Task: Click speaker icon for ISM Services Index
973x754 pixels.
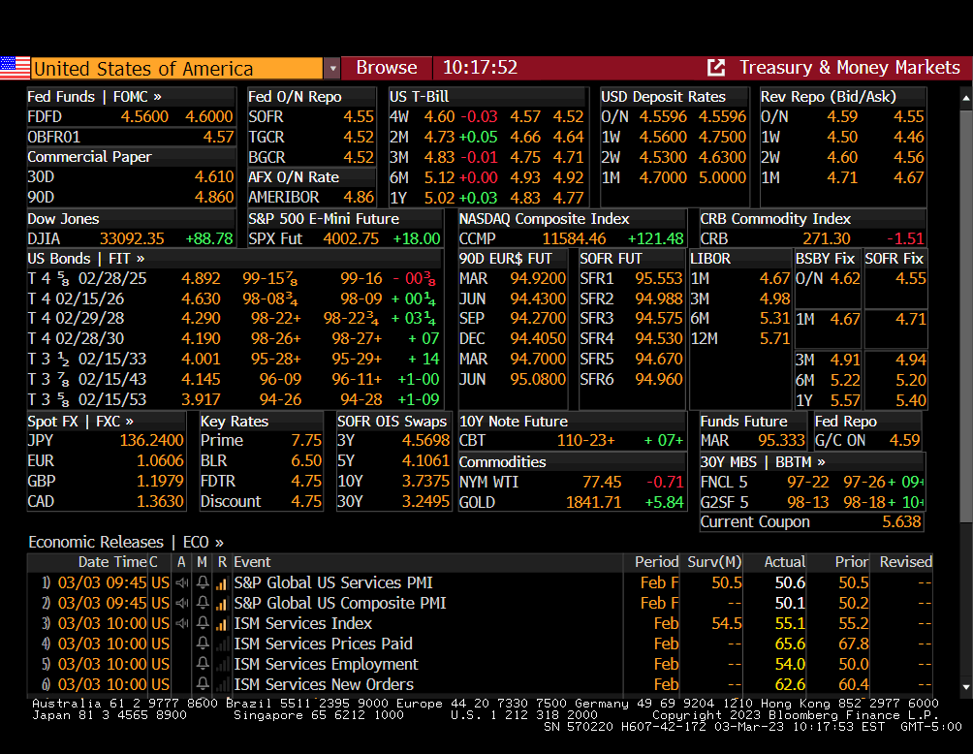Action: point(182,624)
